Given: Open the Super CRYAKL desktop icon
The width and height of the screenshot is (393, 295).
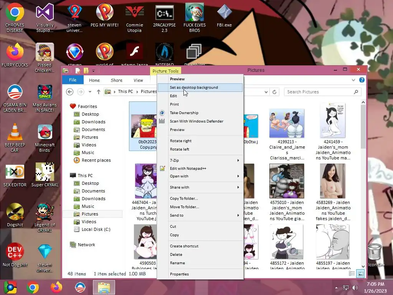Looking at the screenshot, I should [x=45, y=175].
